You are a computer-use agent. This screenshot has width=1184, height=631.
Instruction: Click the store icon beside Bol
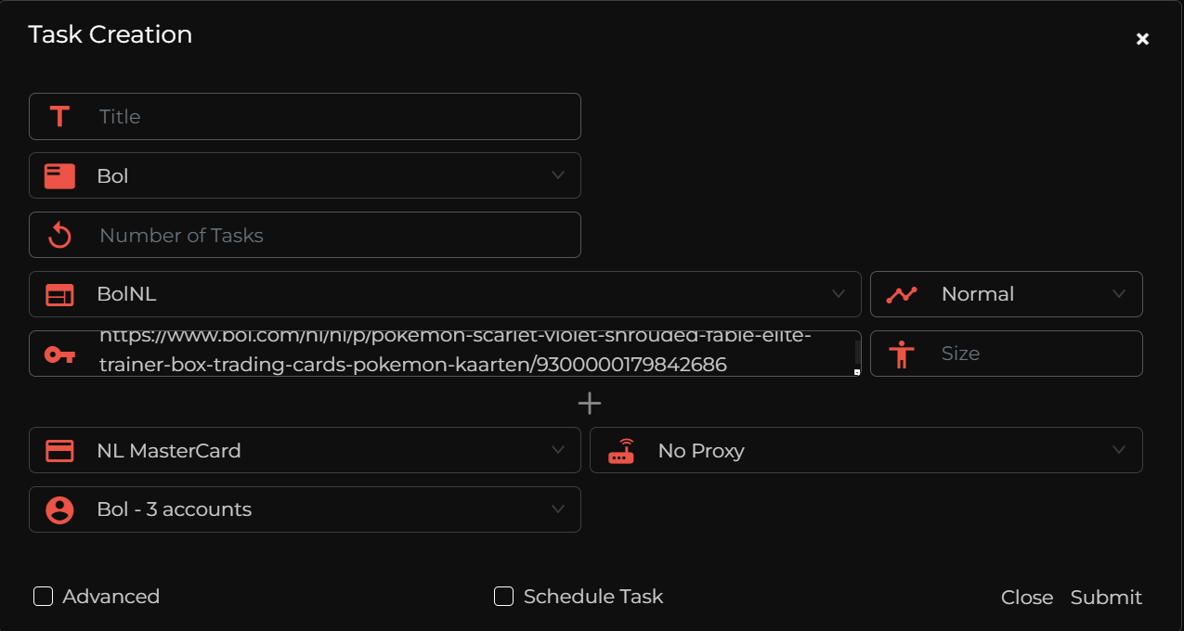[59, 176]
